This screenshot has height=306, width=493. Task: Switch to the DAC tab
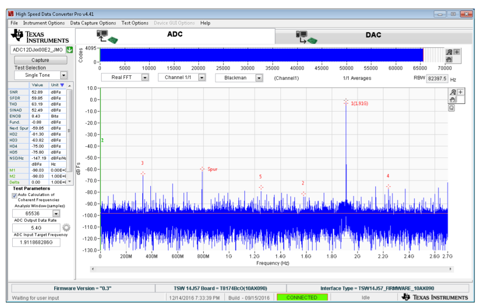tap(373, 37)
